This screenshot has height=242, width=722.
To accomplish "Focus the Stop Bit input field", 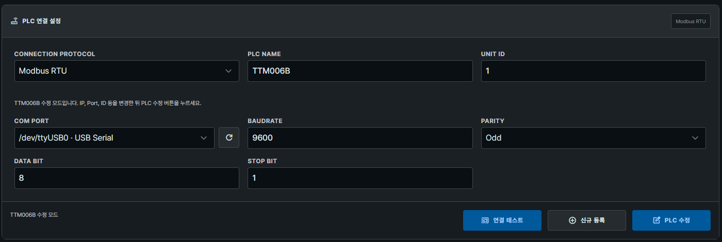I will click(360, 178).
